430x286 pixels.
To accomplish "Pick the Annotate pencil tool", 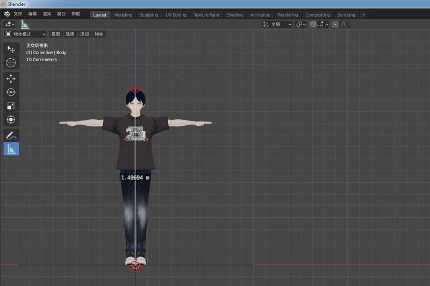I will (x=11, y=135).
